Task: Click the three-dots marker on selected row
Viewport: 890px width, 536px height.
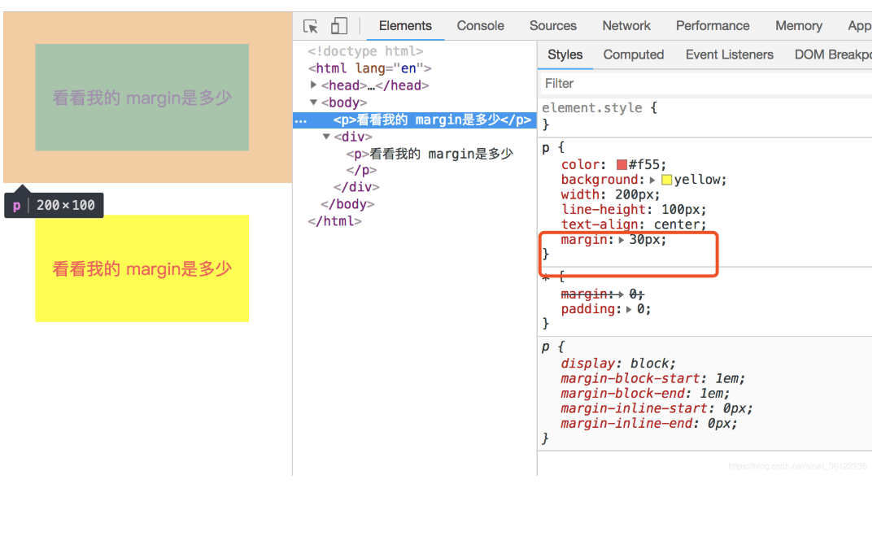Action: tap(301, 121)
